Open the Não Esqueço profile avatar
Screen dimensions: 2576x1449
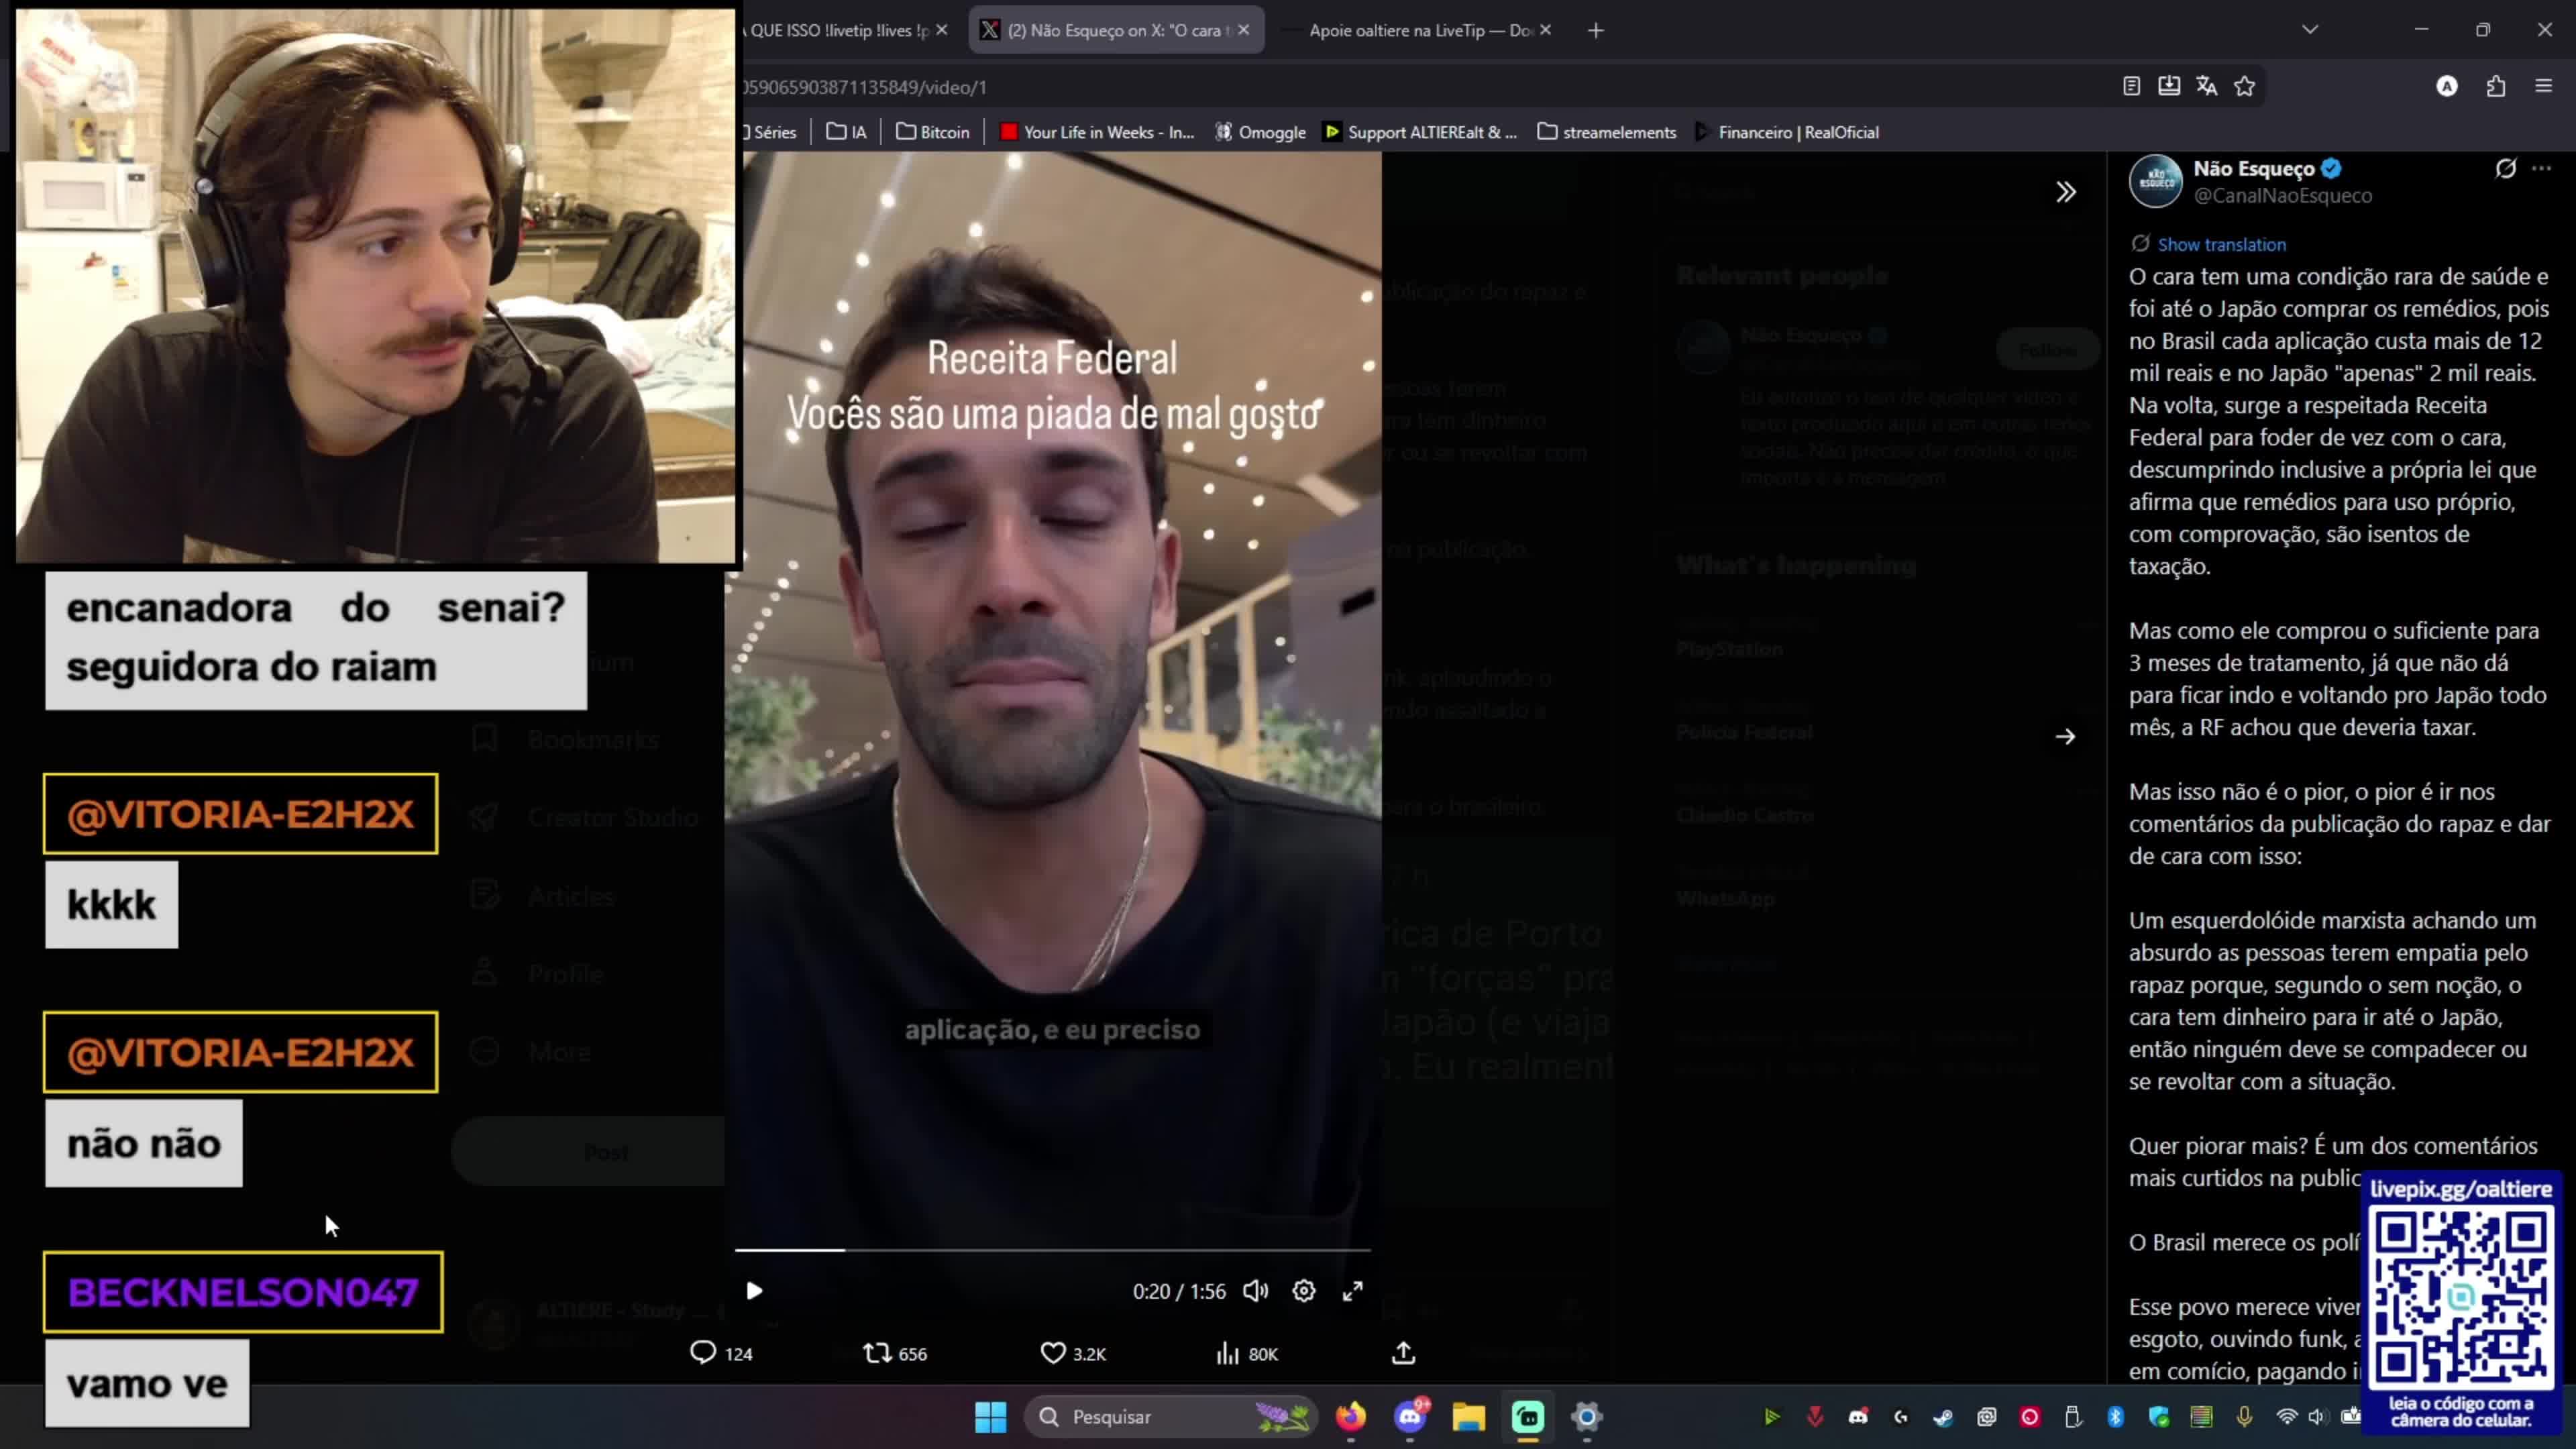(2156, 181)
